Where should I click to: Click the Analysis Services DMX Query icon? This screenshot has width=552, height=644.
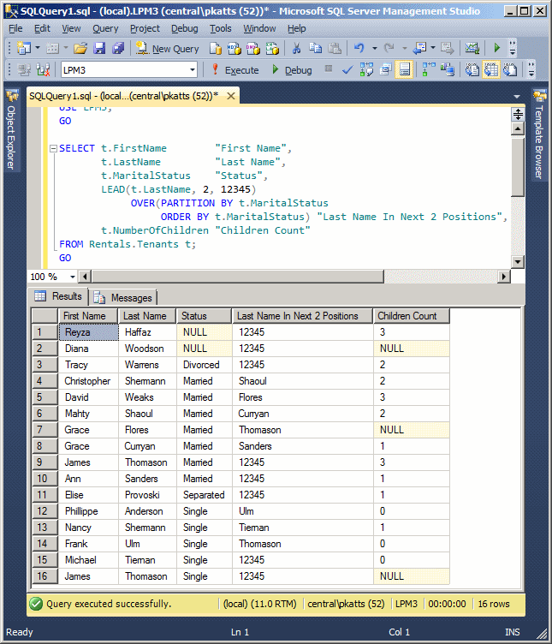coord(253,49)
